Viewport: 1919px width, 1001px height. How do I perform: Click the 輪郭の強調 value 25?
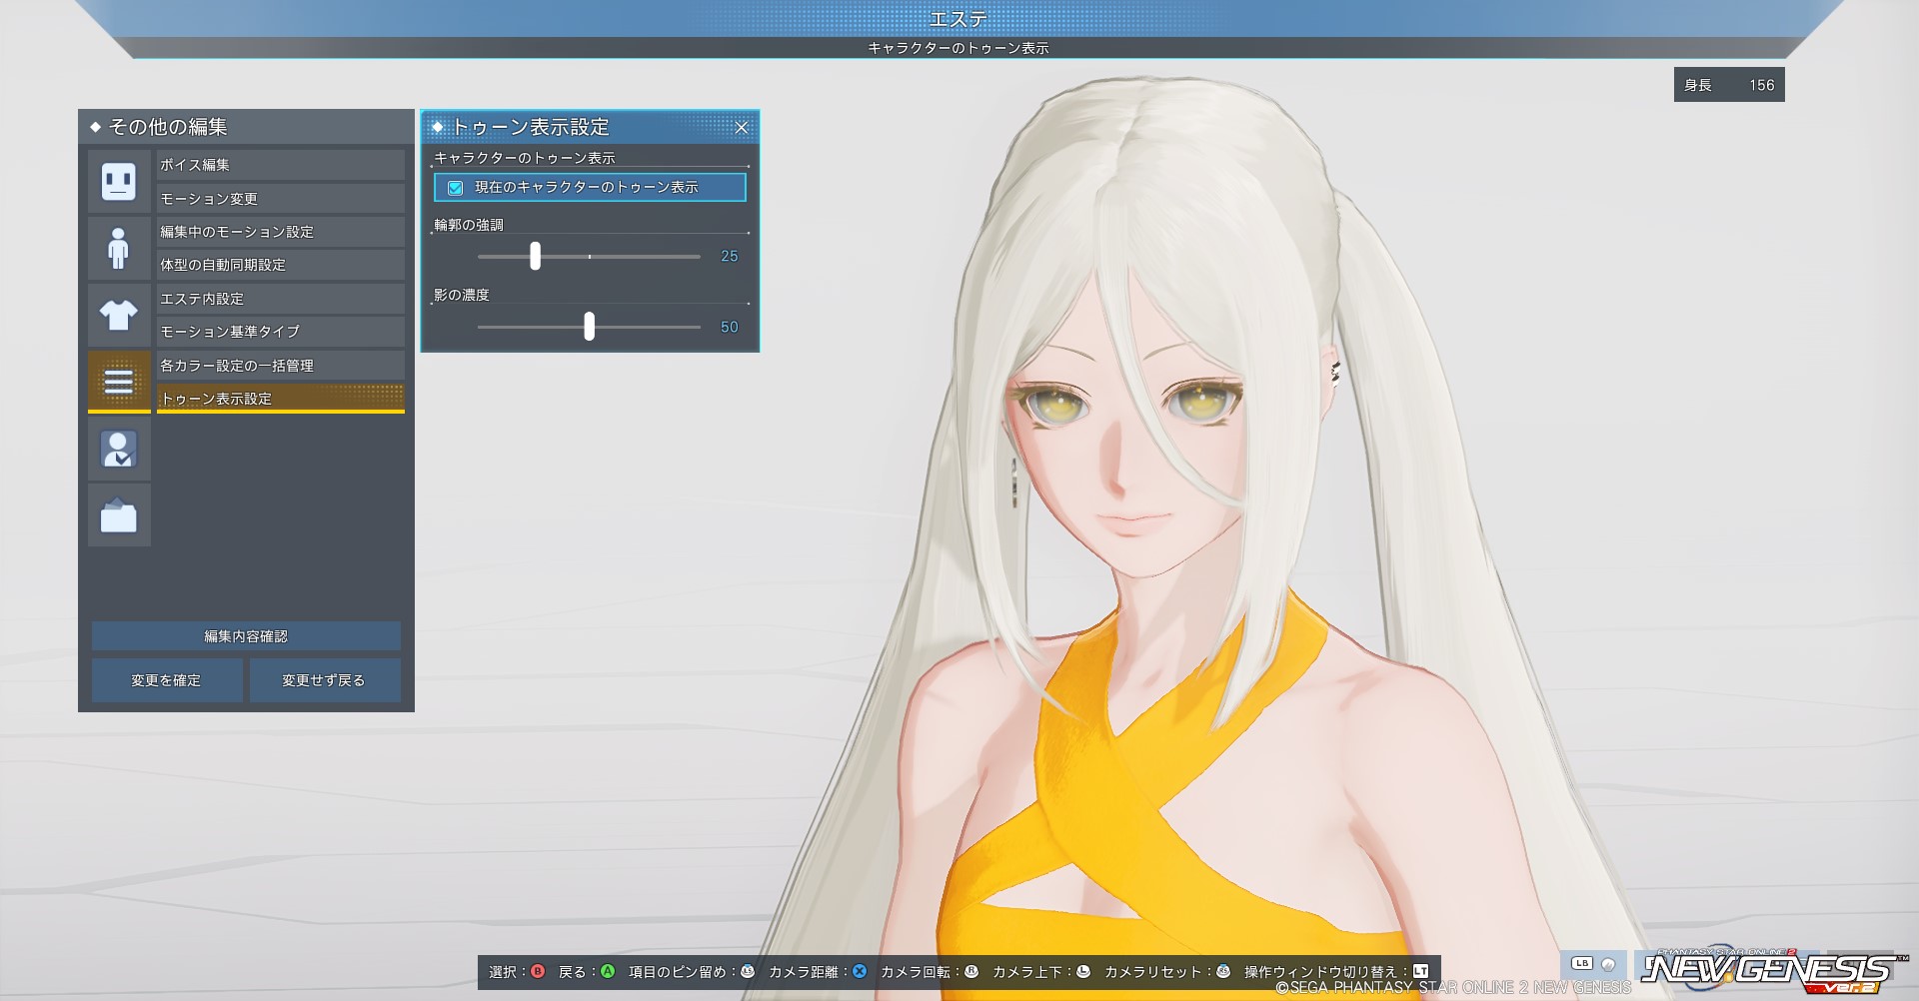coord(730,257)
